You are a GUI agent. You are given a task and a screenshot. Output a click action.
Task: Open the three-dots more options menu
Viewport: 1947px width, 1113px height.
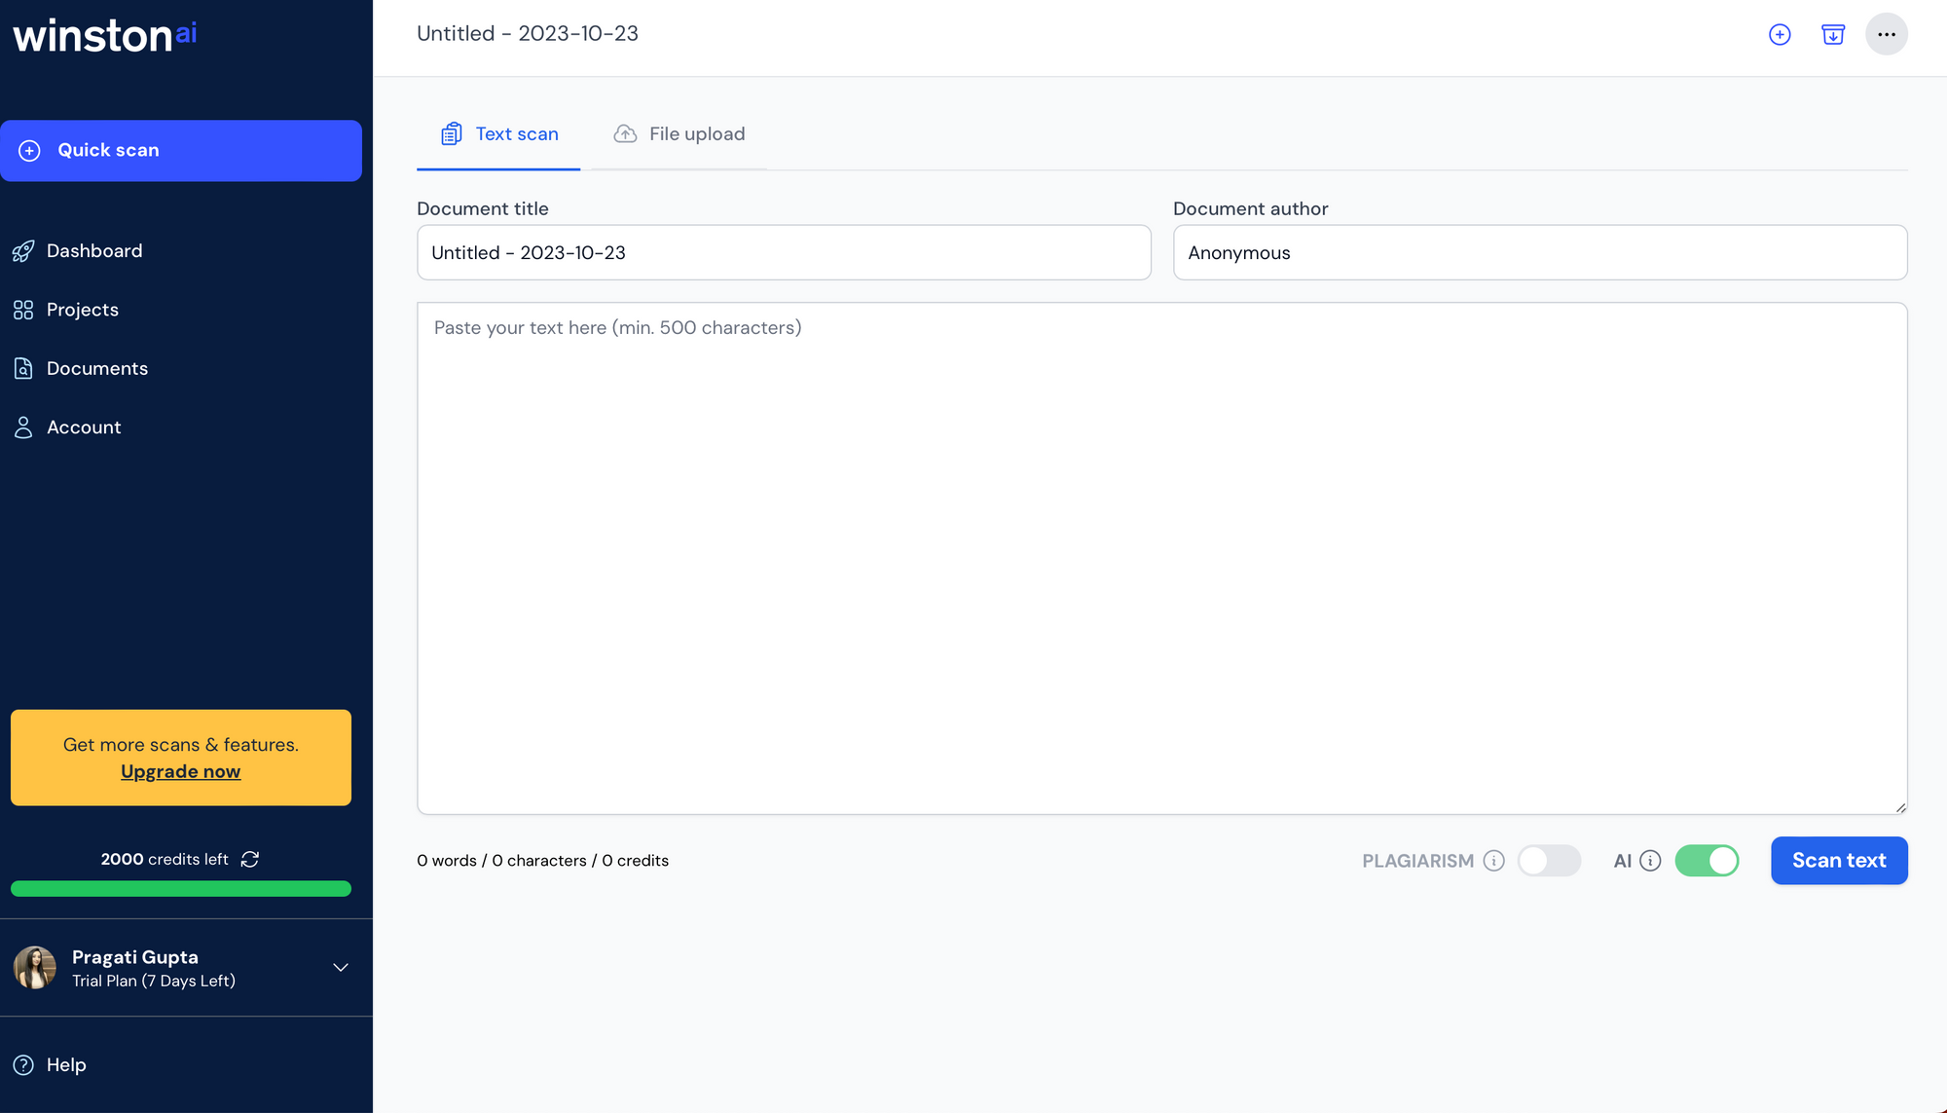coord(1886,35)
